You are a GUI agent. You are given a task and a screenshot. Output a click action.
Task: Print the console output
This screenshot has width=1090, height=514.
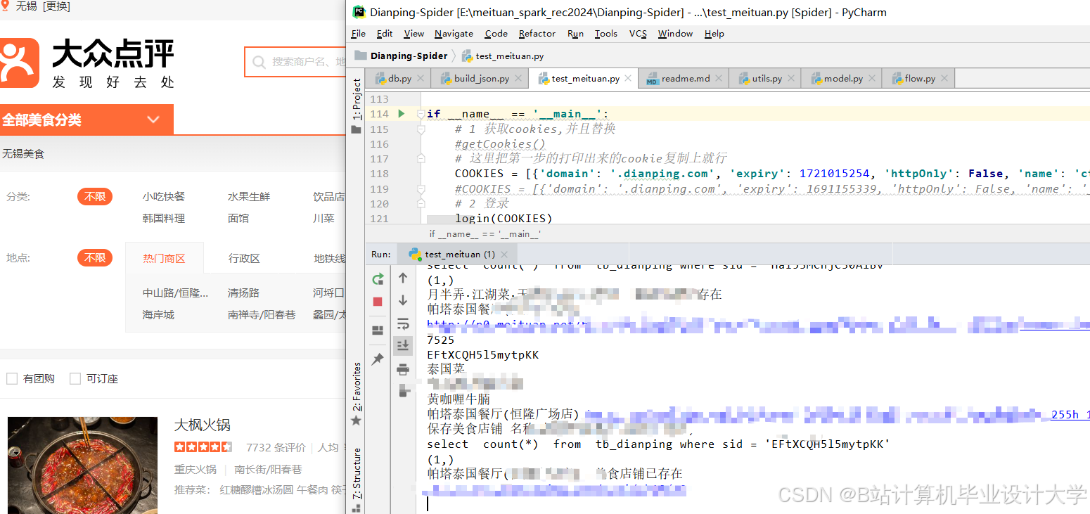pos(403,368)
